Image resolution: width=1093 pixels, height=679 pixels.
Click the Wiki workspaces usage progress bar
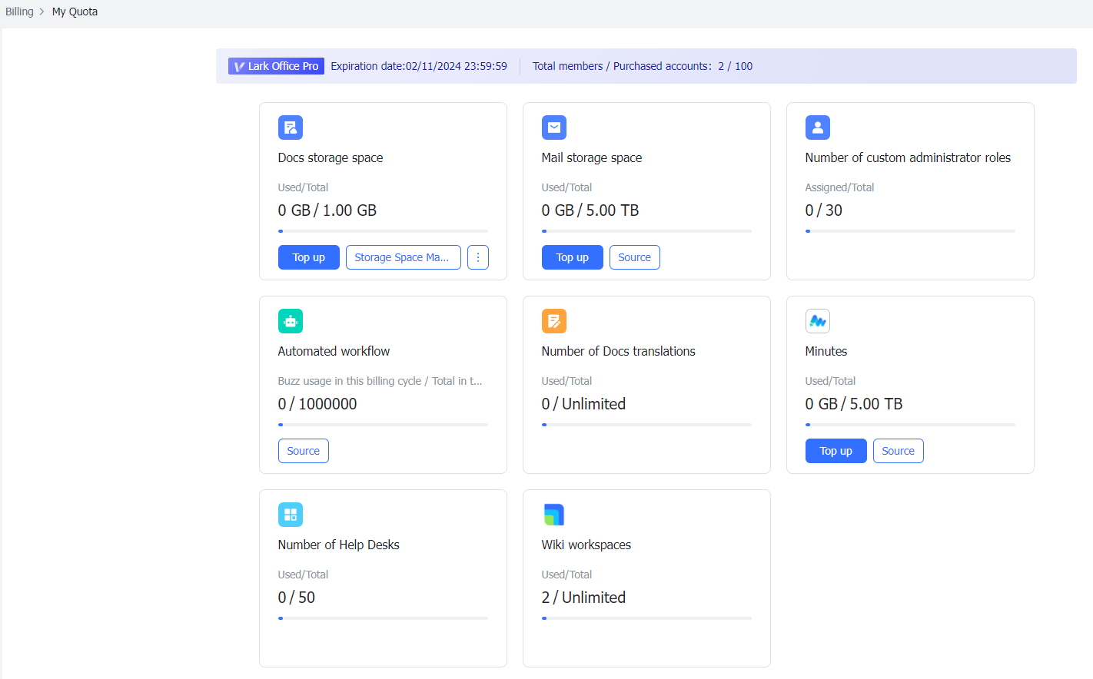coord(646,618)
